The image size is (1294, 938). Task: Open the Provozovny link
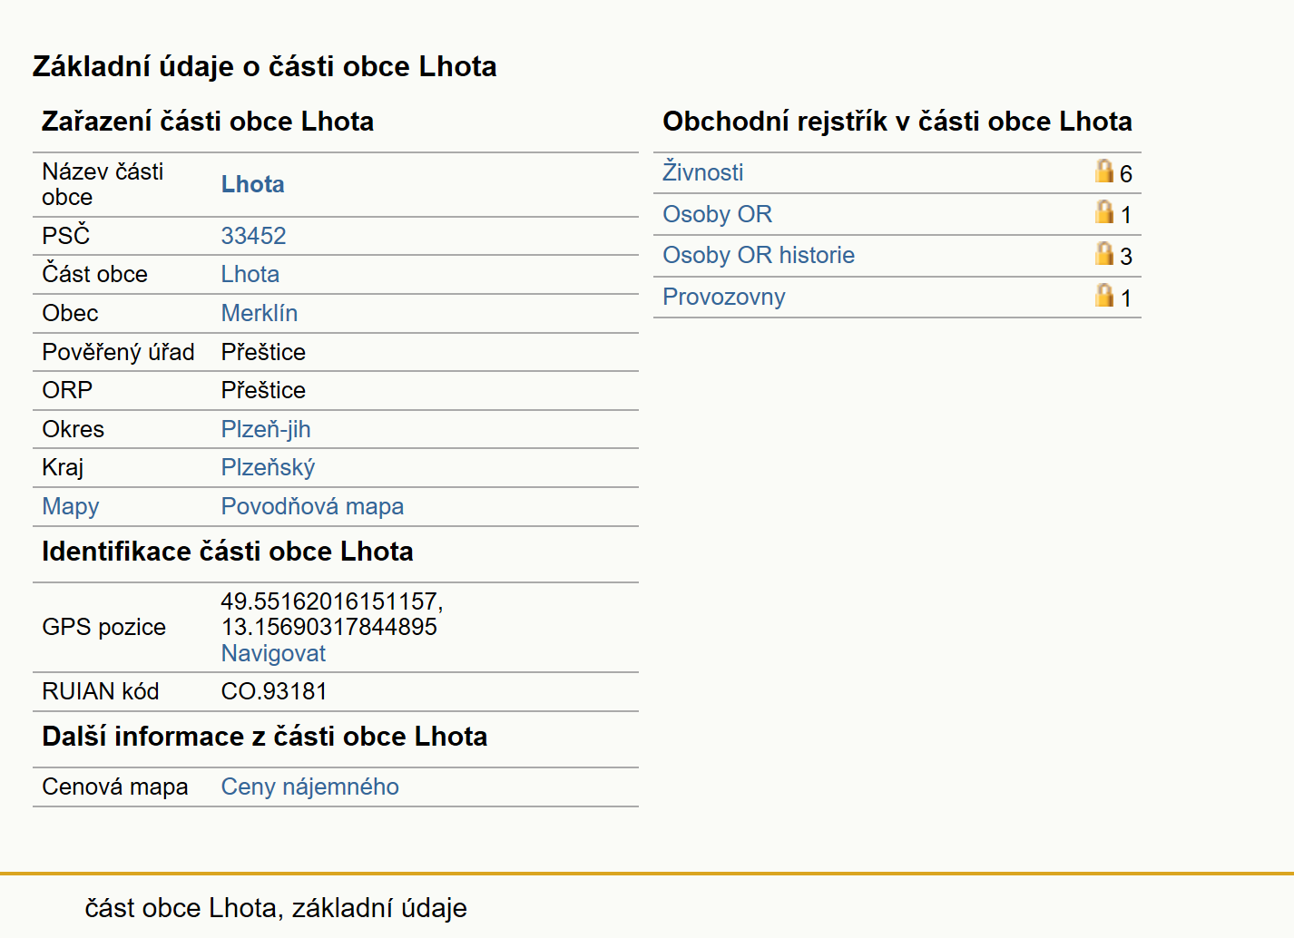tap(723, 297)
